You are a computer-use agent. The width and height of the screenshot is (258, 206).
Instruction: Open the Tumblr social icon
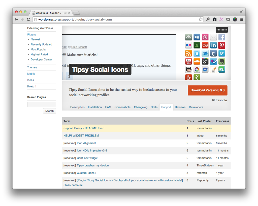[213, 53]
